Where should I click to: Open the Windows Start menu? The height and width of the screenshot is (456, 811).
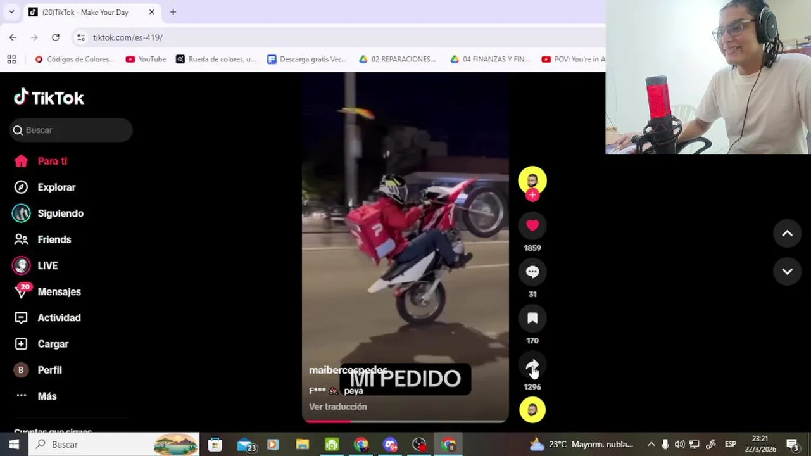click(x=13, y=445)
